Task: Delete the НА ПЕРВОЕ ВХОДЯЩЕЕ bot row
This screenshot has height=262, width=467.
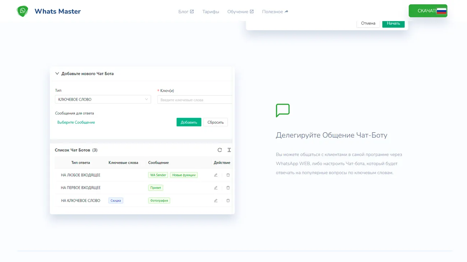Action: (x=228, y=188)
